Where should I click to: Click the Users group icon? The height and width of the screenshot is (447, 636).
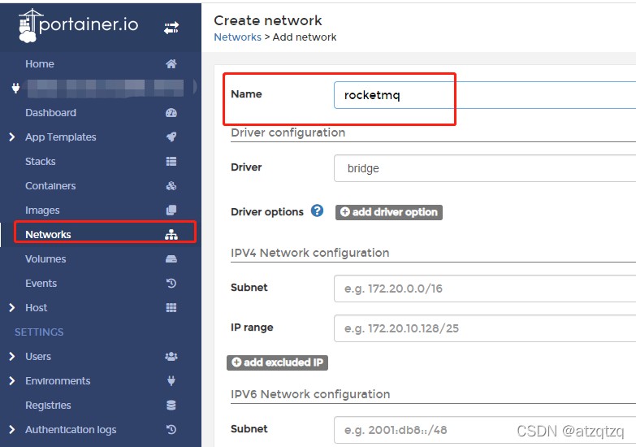(171, 357)
